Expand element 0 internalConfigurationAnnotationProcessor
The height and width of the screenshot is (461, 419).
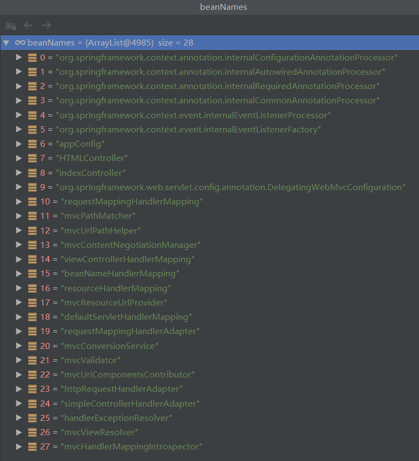[x=19, y=57]
